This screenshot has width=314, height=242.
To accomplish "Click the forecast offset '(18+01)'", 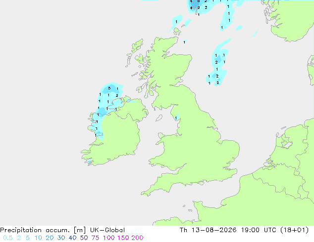I will click(x=294, y=230).
